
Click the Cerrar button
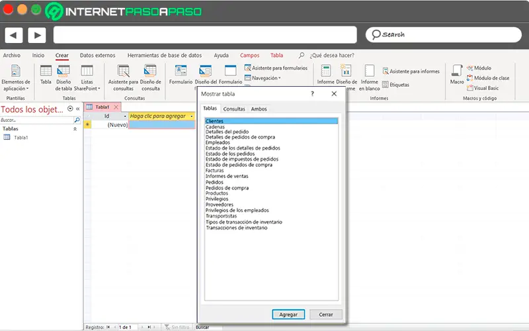[326, 314]
